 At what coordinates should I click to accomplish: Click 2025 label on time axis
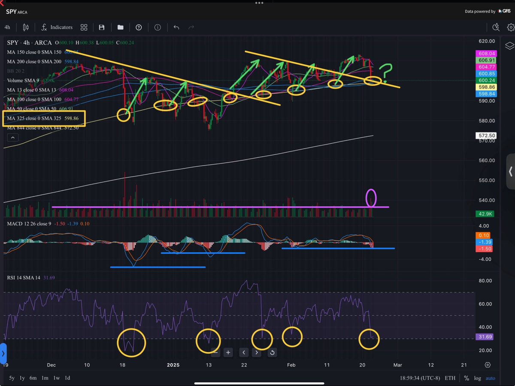click(173, 365)
